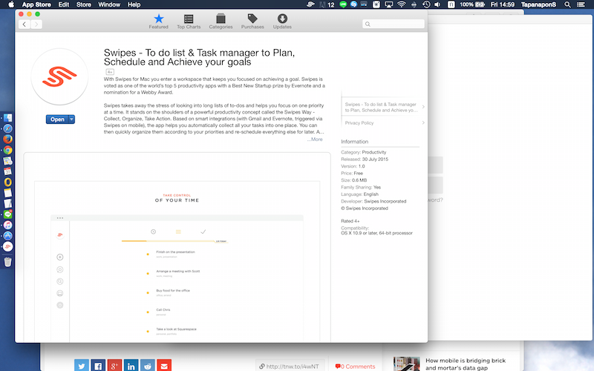
Task: Click the Swipes icon in the dock
Action: pyautogui.click(x=8, y=246)
